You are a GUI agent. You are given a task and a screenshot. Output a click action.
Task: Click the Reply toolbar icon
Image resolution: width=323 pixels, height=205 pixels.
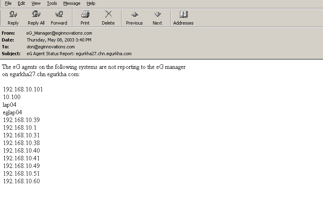point(13,18)
